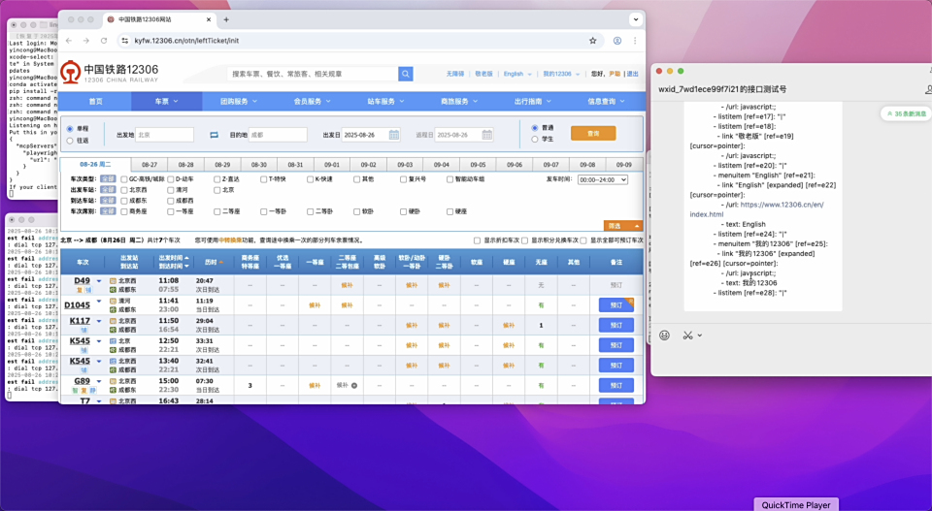Switch to the 08-31 date tab
The height and width of the screenshot is (511, 932).
point(295,165)
